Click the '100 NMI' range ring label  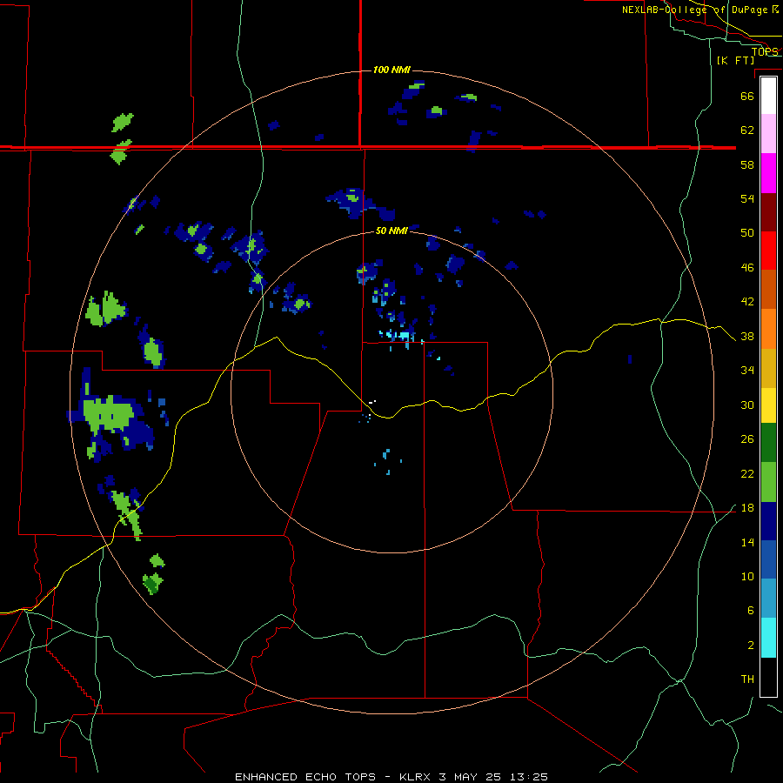pos(391,70)
